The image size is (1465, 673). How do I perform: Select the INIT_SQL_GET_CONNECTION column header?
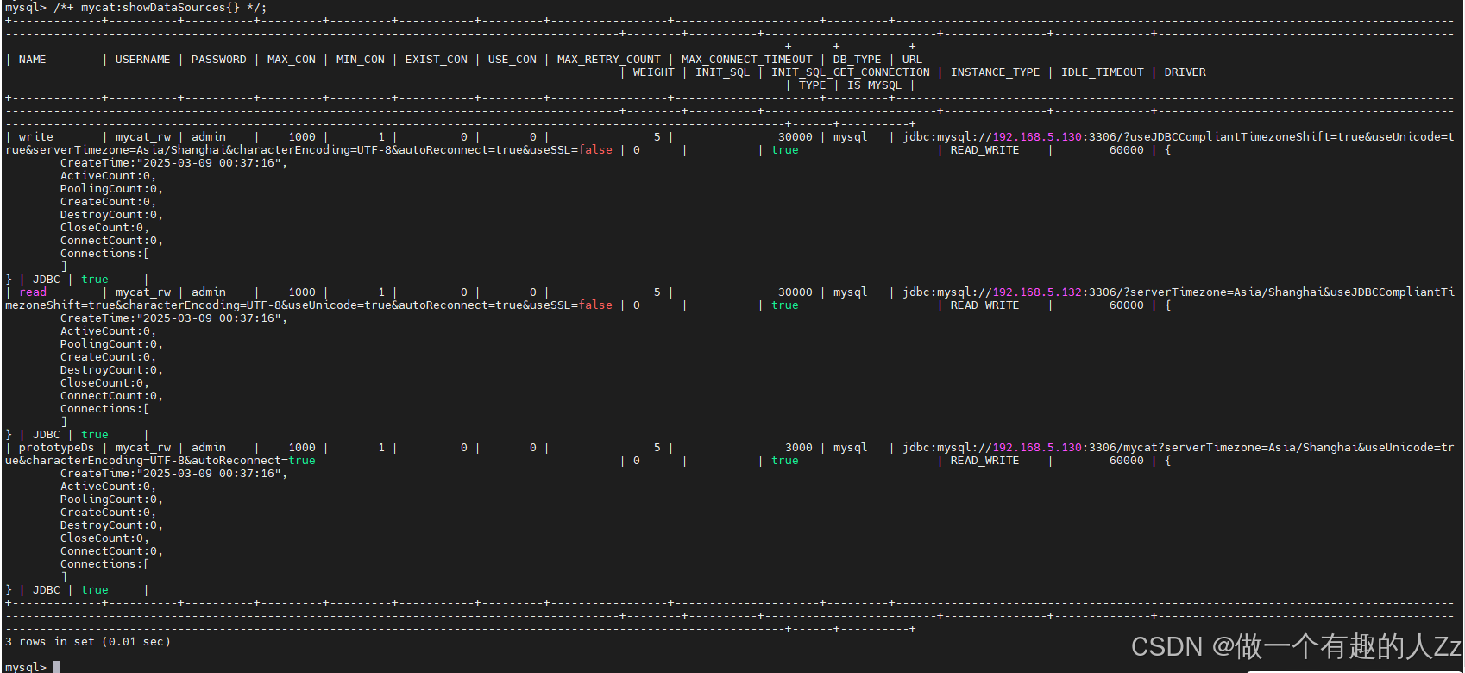[x=850, y=72]
